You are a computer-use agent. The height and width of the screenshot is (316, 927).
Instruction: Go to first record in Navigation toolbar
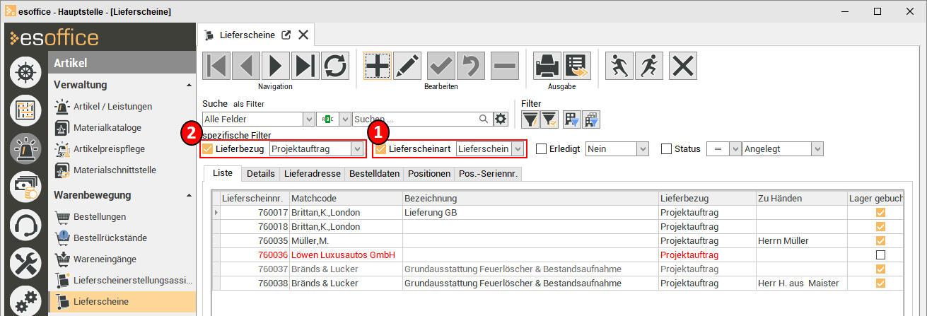click(x=216, y=66)
